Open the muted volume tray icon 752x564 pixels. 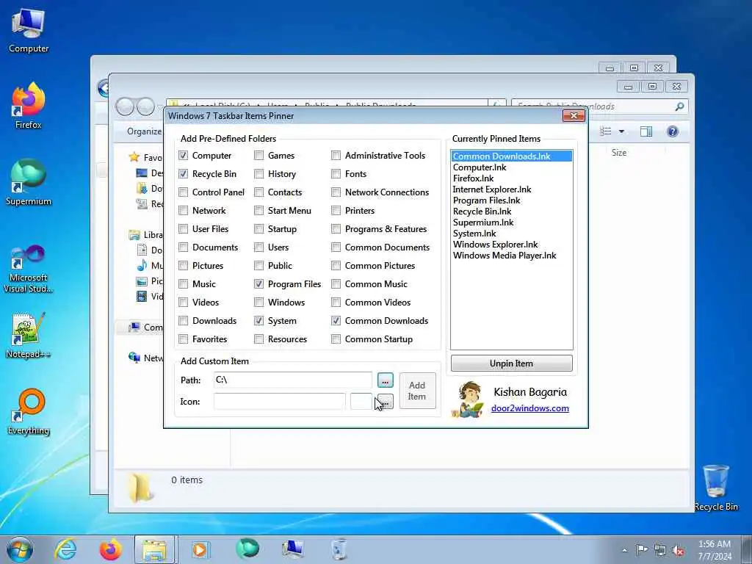678,551
